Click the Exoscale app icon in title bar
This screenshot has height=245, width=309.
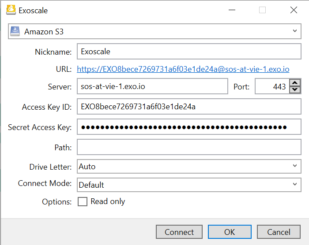coord(11,10)
